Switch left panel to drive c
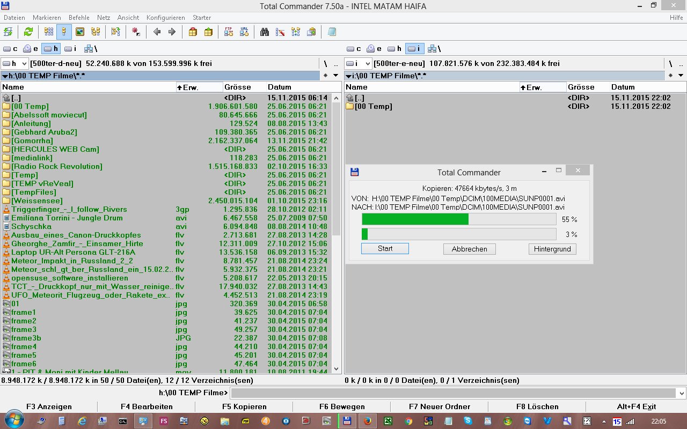Screen dimensions: 687x429 pos(10,49)
